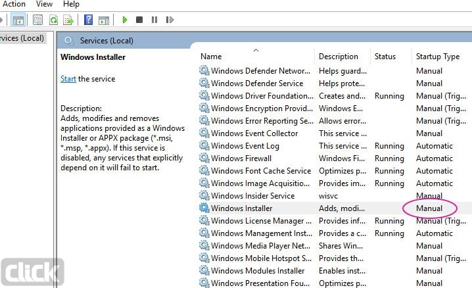Click the gear icon beside Windows Defender Service
The width and height of the screenshot is (472, 288).
(x=204, y=83)
